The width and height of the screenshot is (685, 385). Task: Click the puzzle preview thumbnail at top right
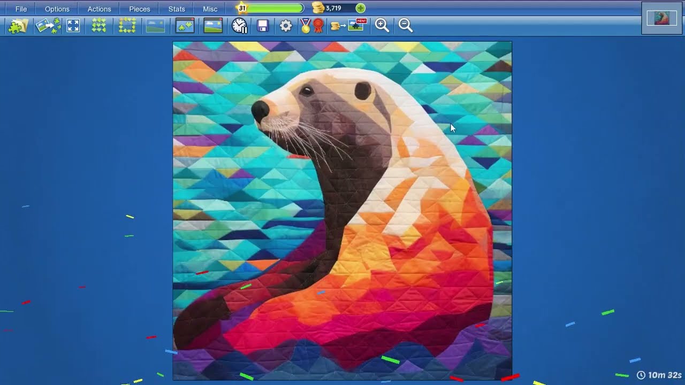pos(662,18)
